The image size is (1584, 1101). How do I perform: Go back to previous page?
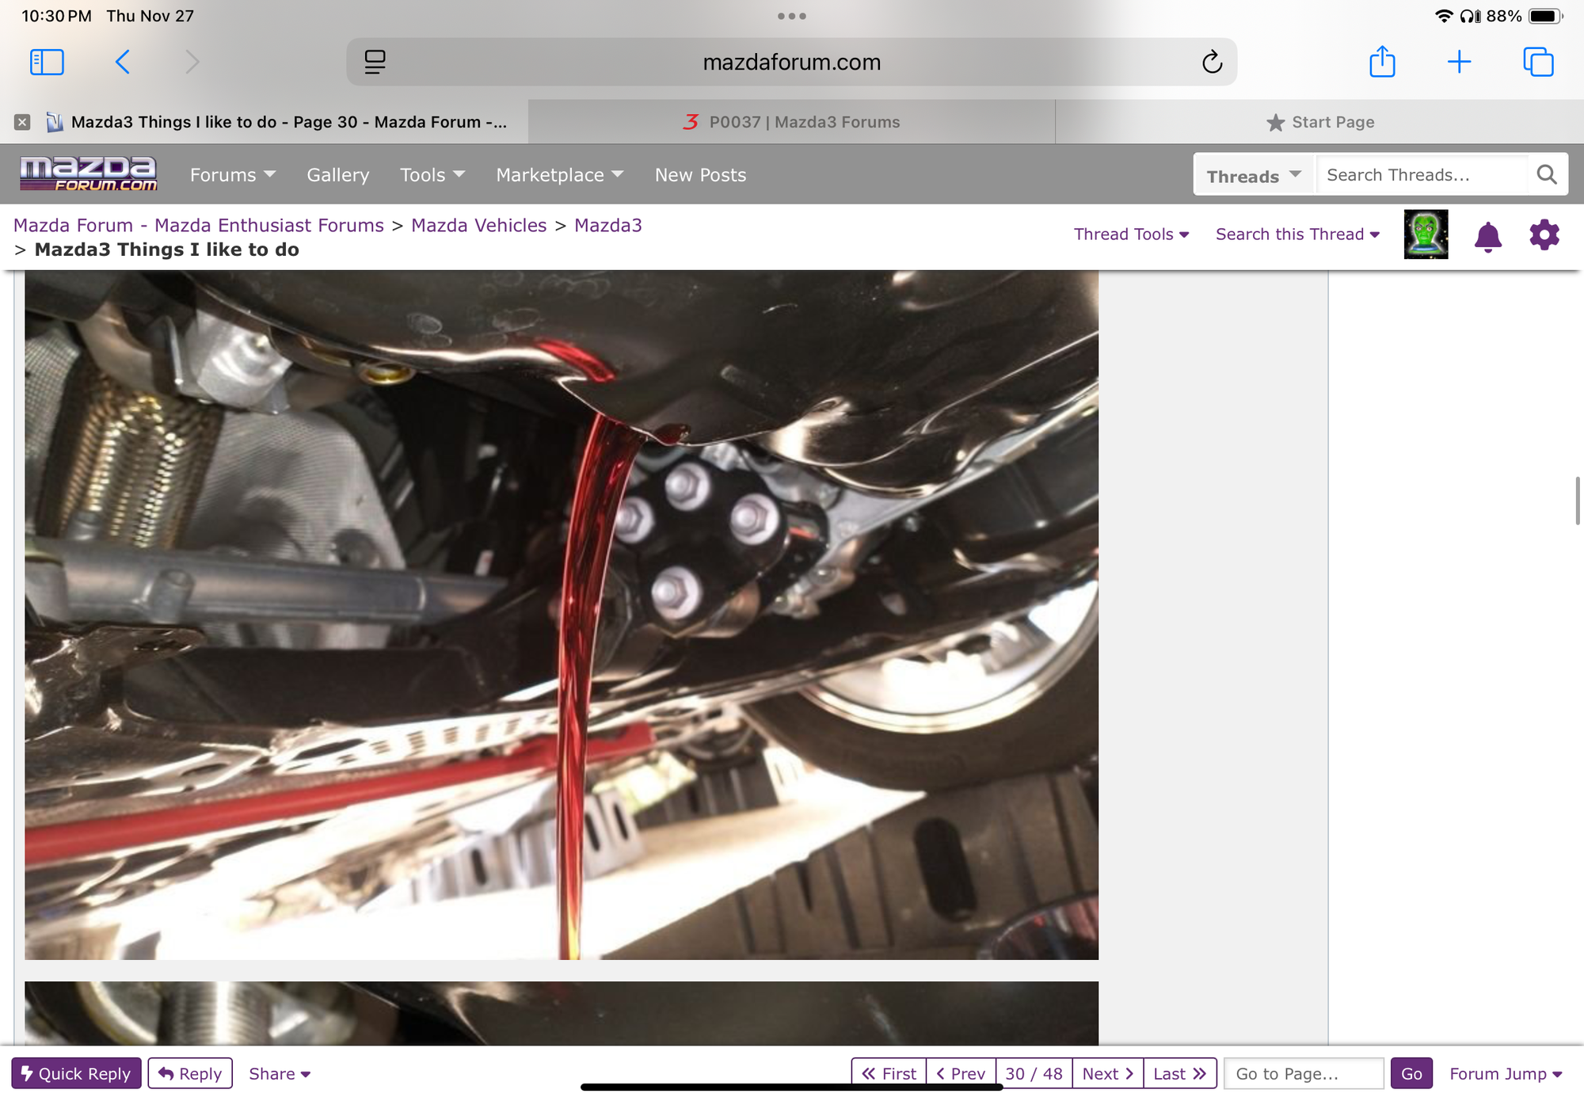tap(123, 62)
